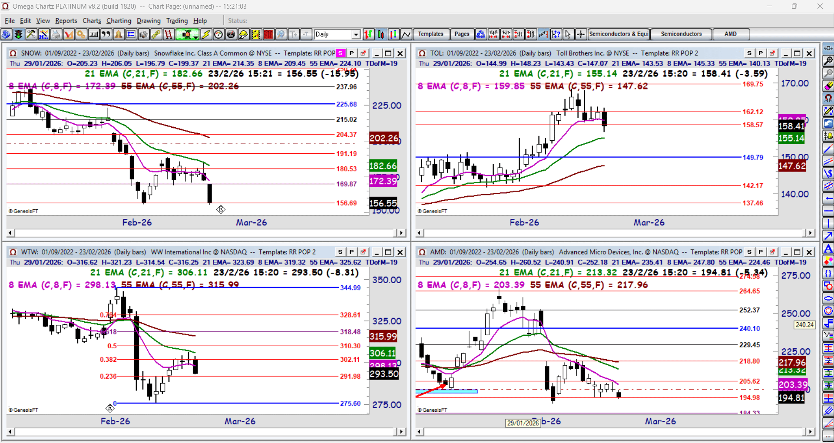Click the chain link icon
Image resolution: width=834 pixels, height=443 pixels.
(156, 34)
